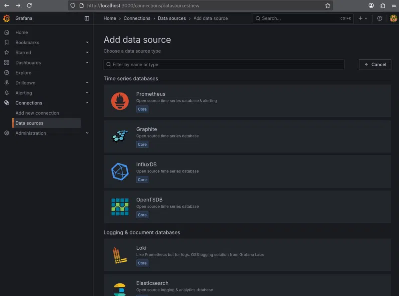This screenshot has width=399, height=296.
Task: Pick the InfluxDB data source logo
Action: (x=120, y=172)
